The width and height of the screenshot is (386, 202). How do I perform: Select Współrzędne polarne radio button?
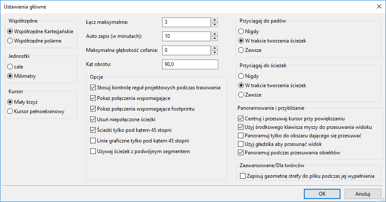pyautogui.click(x=10, y=41)
